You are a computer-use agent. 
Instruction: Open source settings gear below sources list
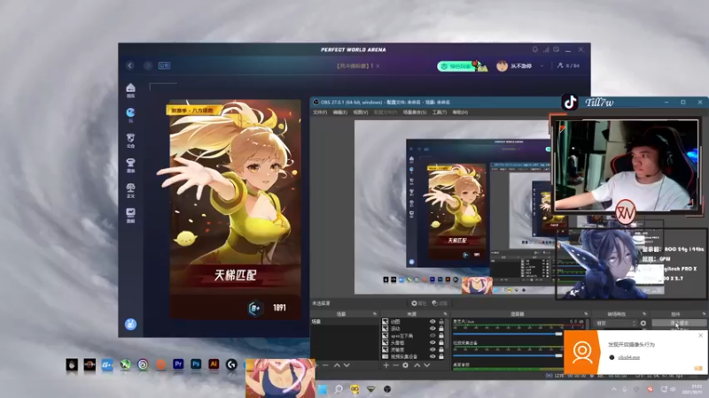click(x=406, y=365)
